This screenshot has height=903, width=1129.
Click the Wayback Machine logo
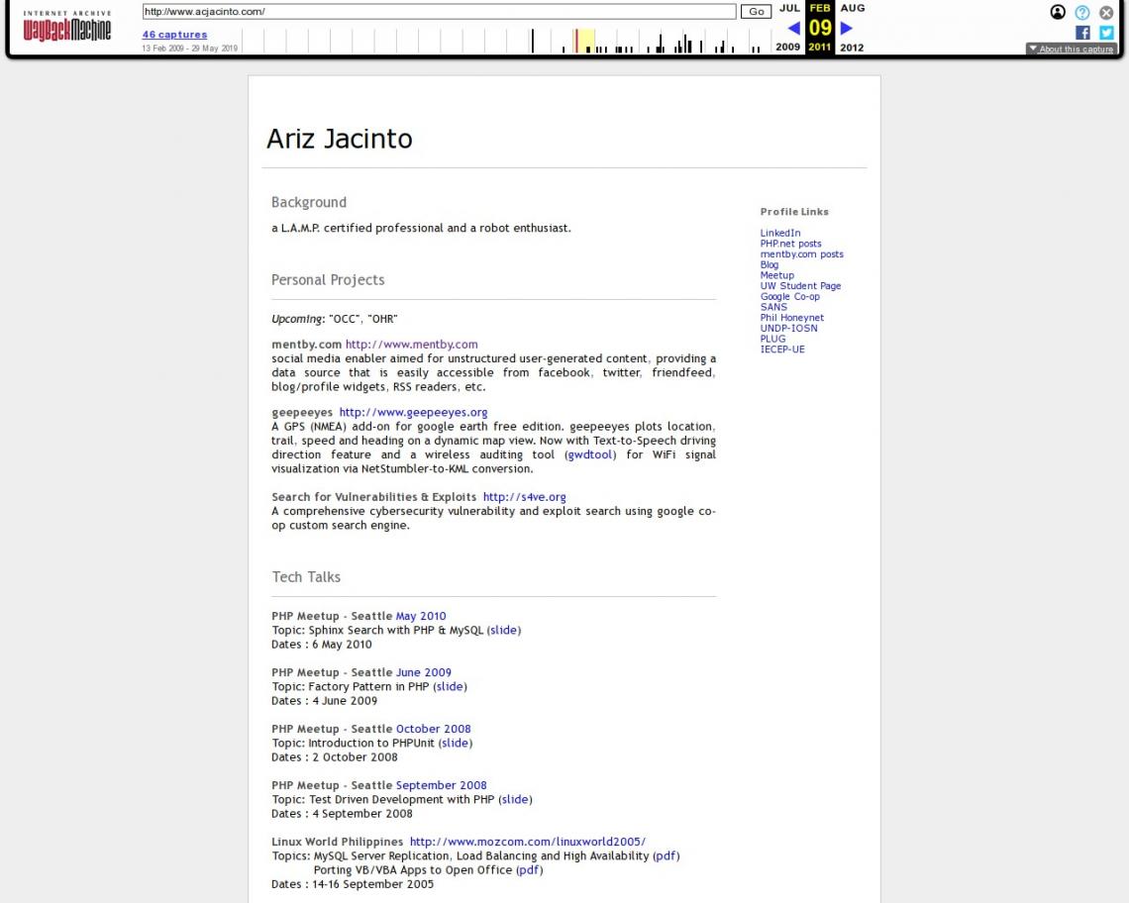67,26
